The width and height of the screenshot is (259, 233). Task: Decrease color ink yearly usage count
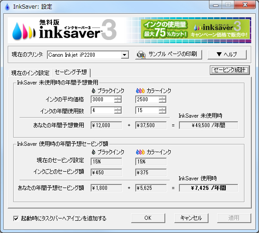(163, 112)
